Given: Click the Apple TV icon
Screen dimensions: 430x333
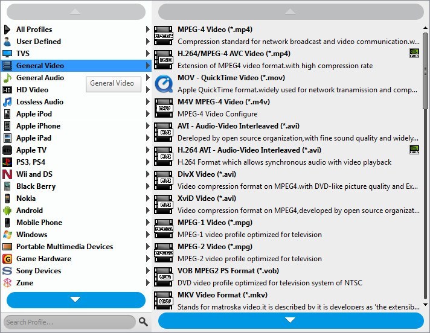Looking at the screenshot, I should 7,150.
